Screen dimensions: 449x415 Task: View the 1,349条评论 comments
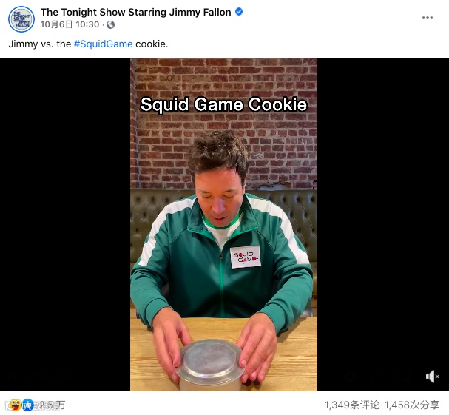(351, 405)
